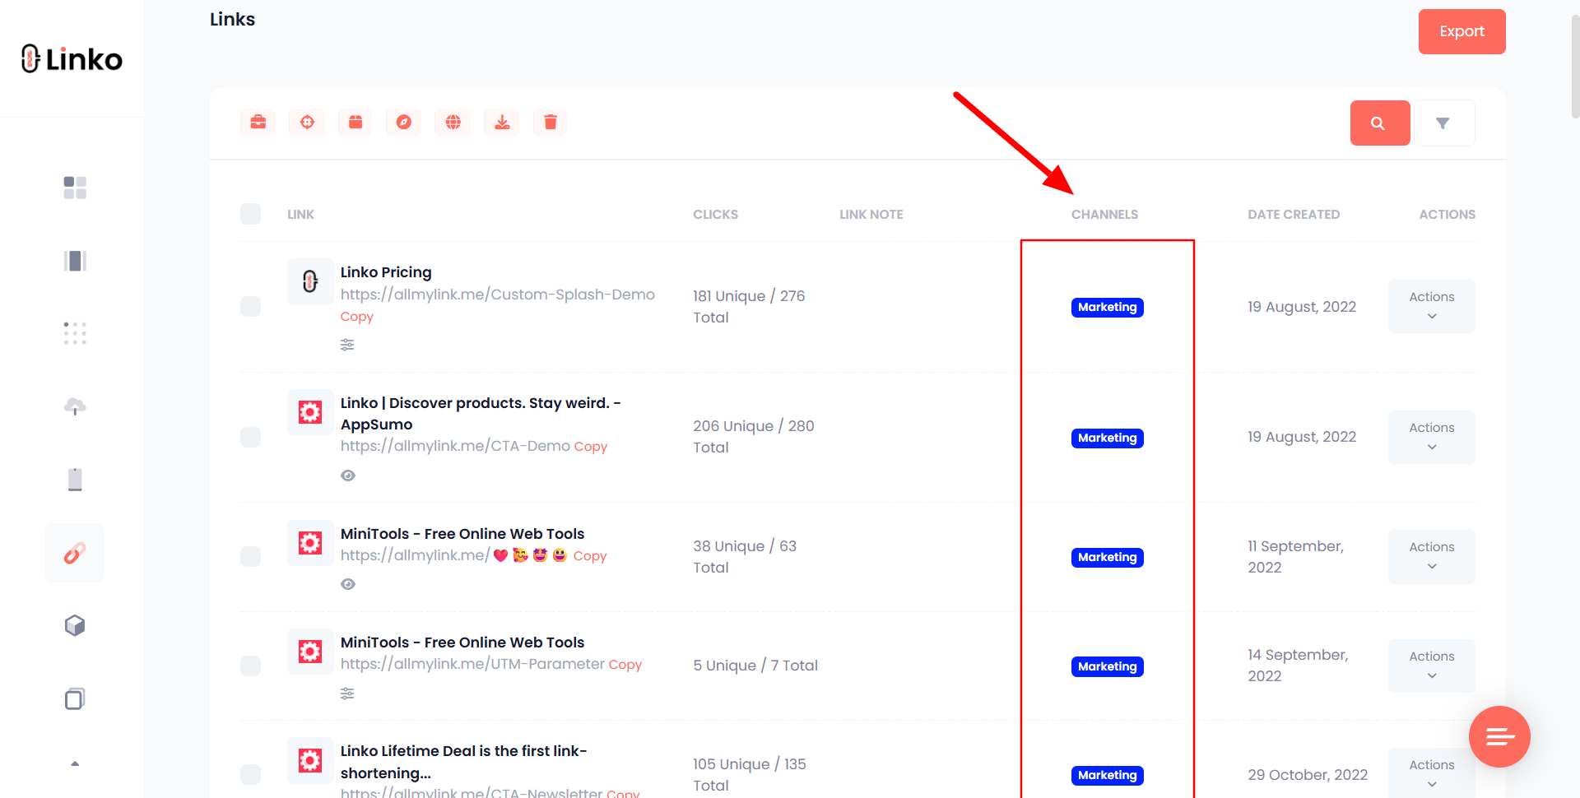Click the '181 Unique / 276 Total' clicks cell
This screenshot has height=798, width=1580.
(749, 307)
